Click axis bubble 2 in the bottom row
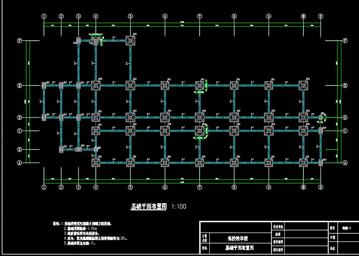Image resolution: width=359 pixels, height=256 pixels. [61, 187]
